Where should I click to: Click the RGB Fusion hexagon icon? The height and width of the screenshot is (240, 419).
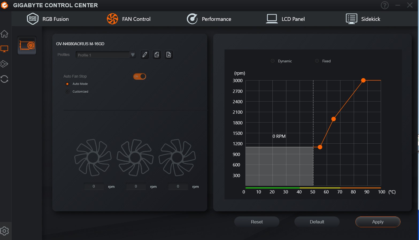(33, 19)
